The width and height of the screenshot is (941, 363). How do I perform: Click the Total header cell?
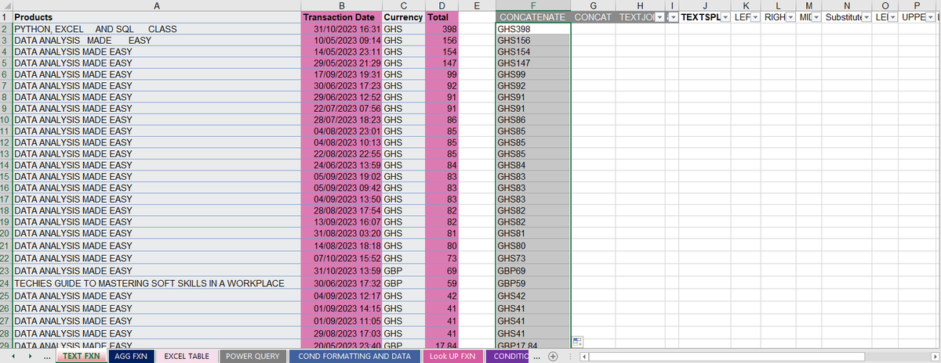[x=441, y=17]
